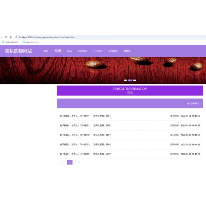Screen dimensions: 206x206
Task: Open the 个人中心 navigation tab
Action: click(x=97, y=51)
